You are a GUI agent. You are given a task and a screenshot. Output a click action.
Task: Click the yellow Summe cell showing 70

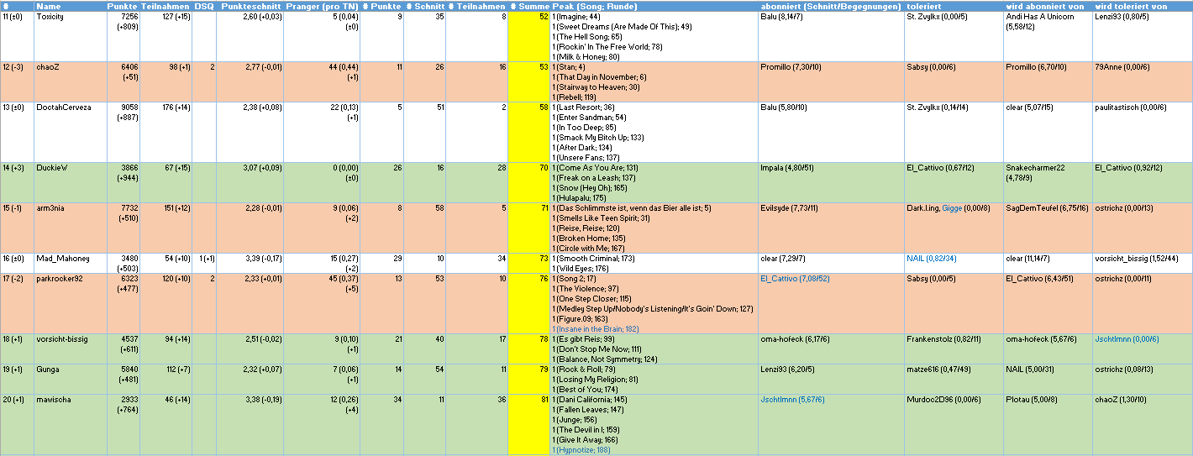pos(529,182)
